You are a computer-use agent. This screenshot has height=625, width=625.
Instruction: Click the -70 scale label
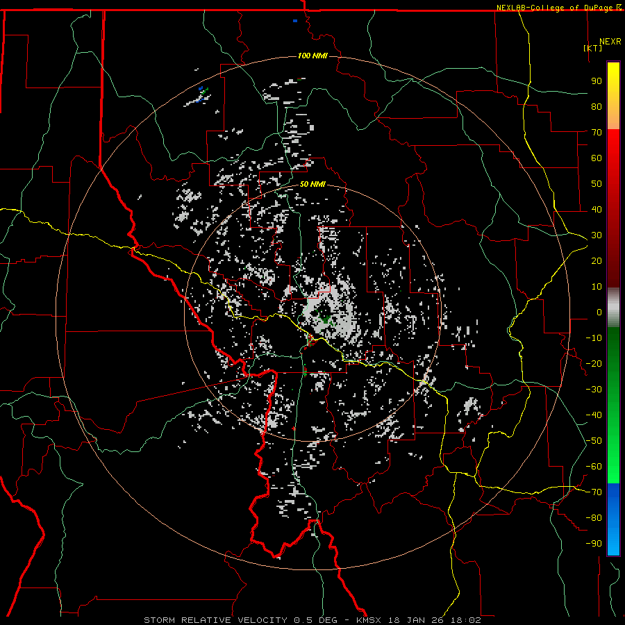594,492
